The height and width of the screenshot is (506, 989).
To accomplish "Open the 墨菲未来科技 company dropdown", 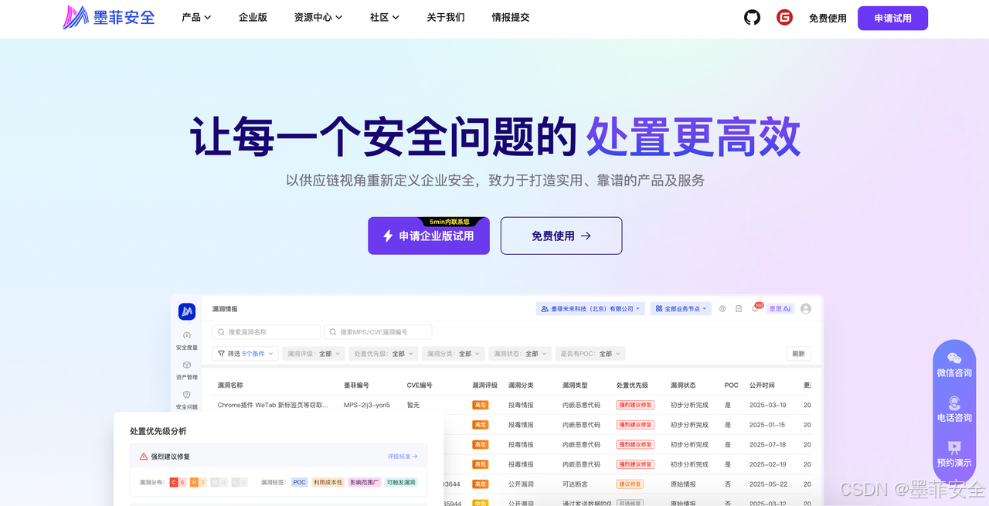I will tap(590, 309).
